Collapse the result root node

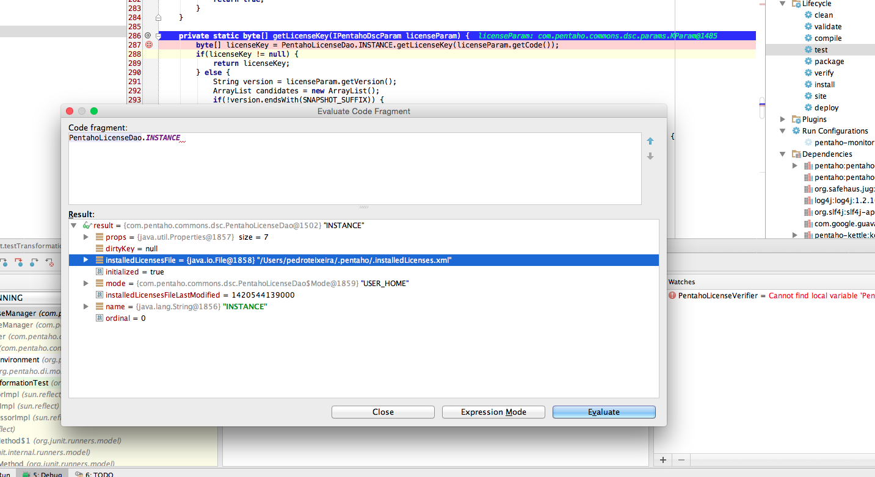click(x=74, y=226)
